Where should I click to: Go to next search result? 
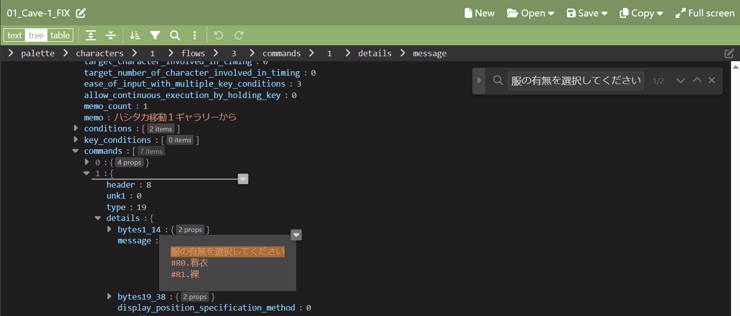(681, 81)
